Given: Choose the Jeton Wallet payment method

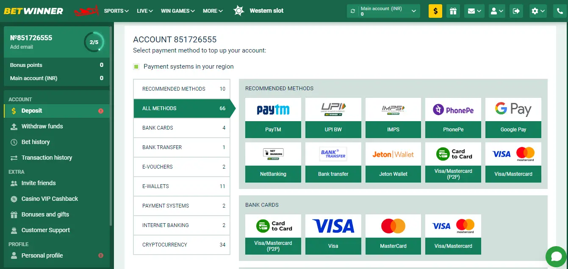Looking at the screenshot, I should click(393, 162).
